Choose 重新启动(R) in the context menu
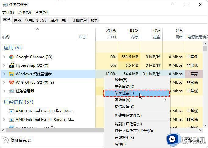Viewport: 208px width, 148px height. click(x=137, y=86)
